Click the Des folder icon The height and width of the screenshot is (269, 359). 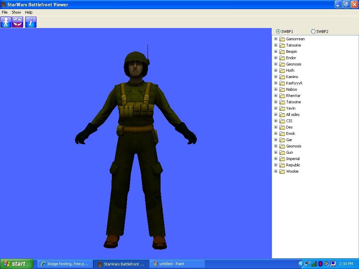click(x=282, y=127)
